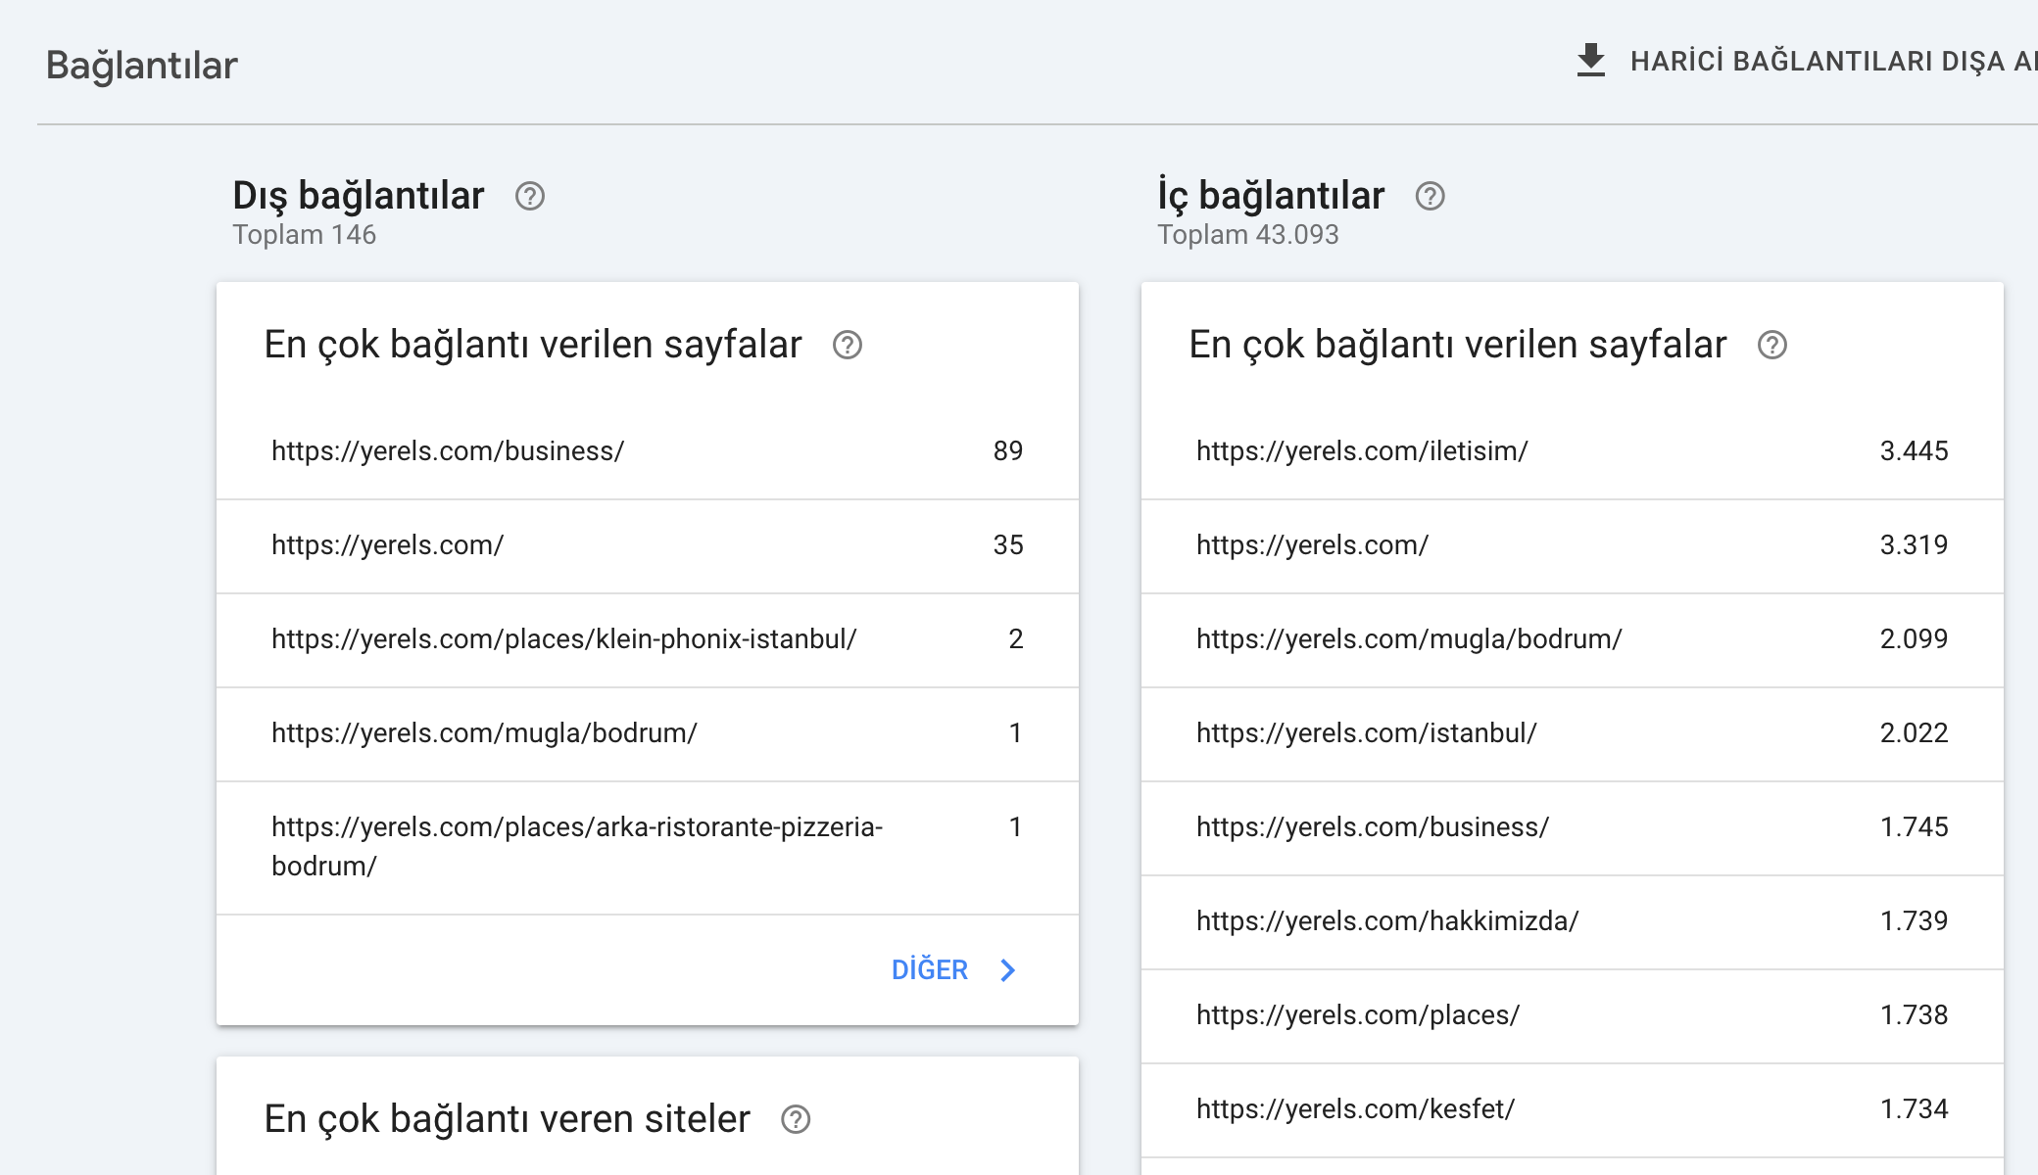
Task: Select internal mugla/bodrum row with 2.099 links
Action: tap(1573, 640)
